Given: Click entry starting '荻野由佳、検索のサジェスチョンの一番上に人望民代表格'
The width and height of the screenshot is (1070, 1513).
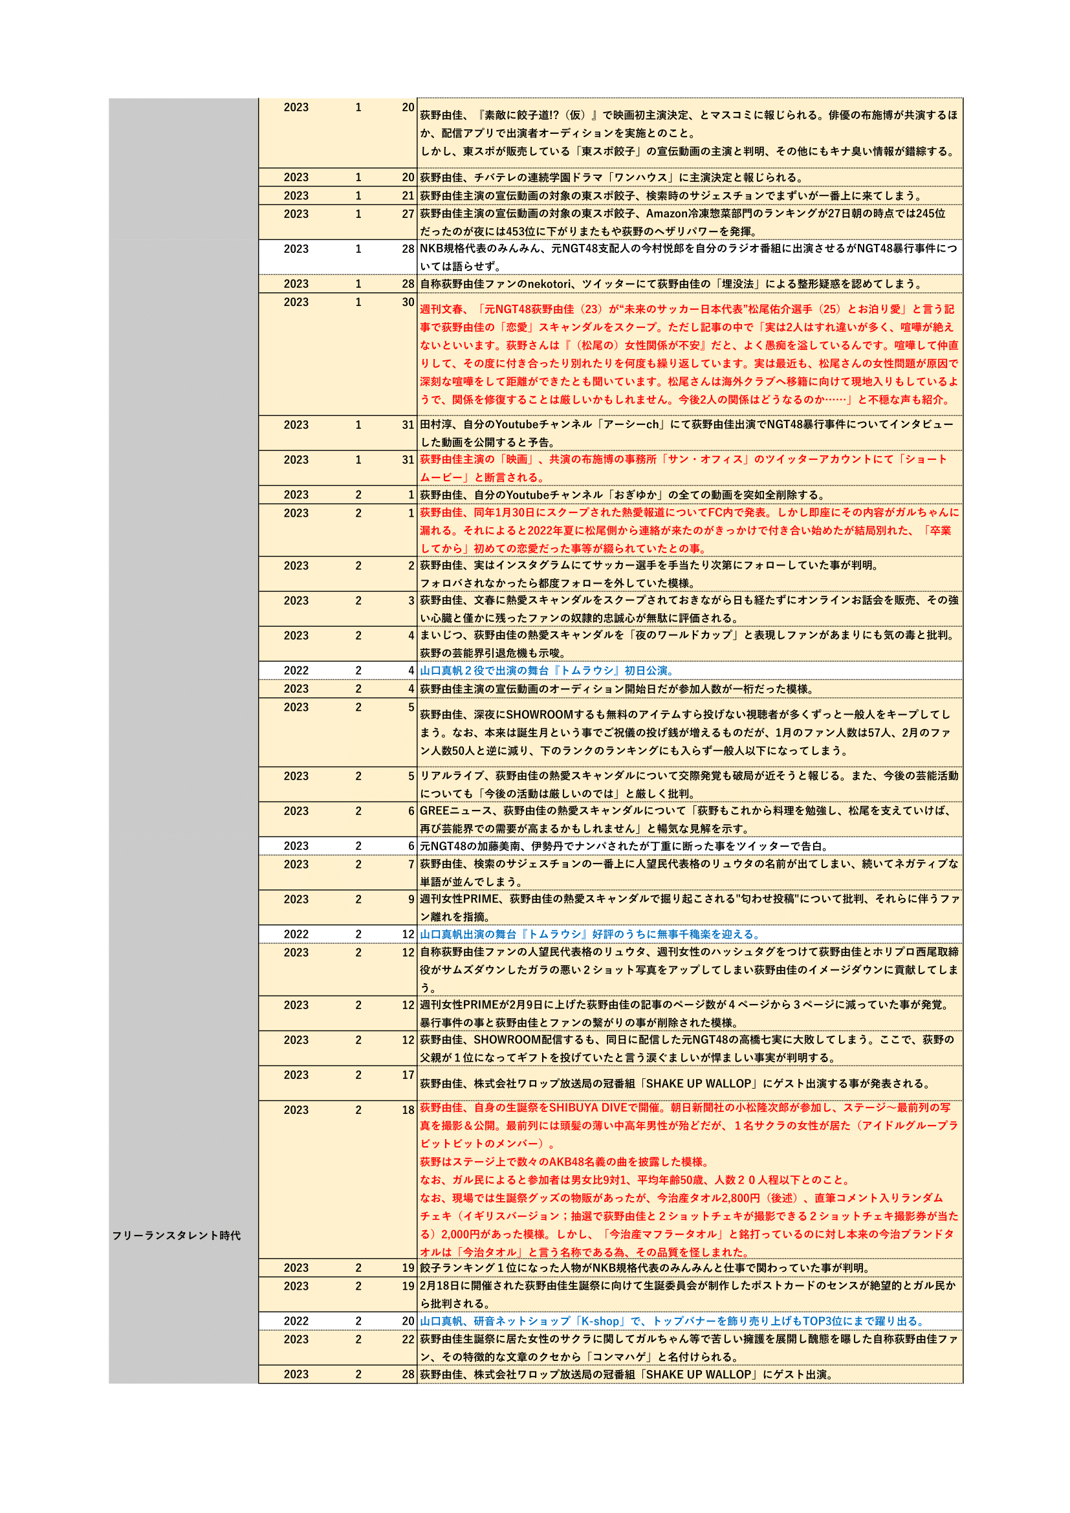Looking at the screenshot, I should tap(689, 873).
